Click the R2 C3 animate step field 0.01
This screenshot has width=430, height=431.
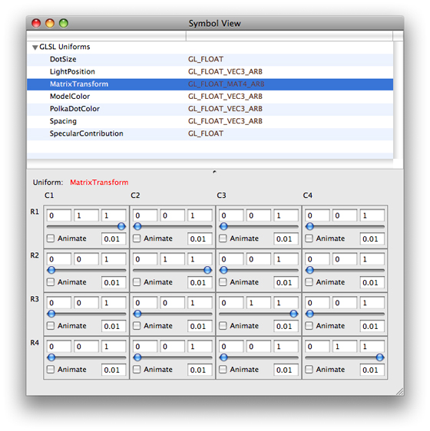pyautogui.click(x=286, y=282)
